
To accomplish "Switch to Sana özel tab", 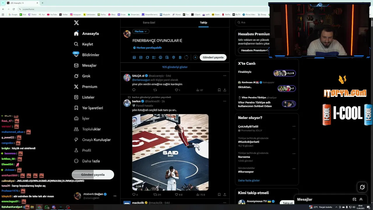I will coord(149,22).
